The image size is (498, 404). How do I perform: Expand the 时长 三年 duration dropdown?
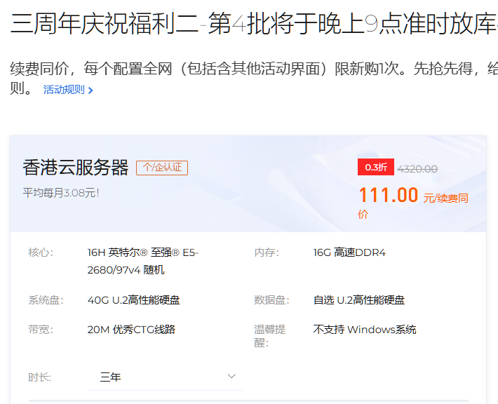click(x=165, y=377)
